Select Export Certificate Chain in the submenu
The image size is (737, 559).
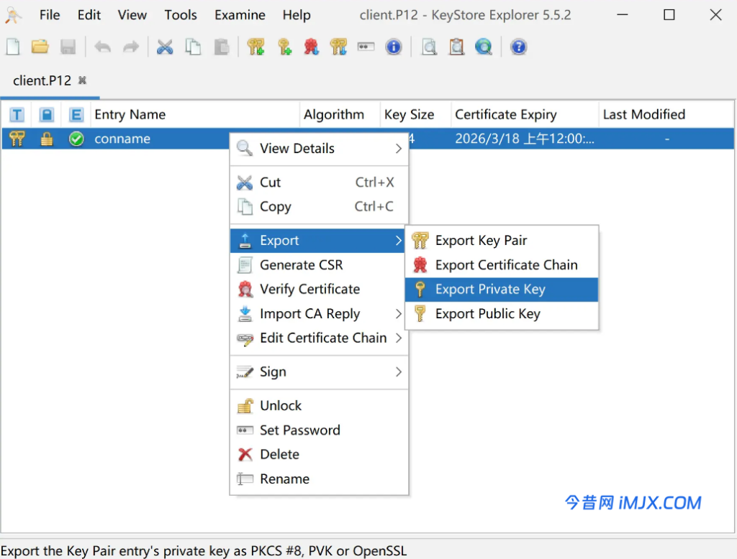click(502, 264)
